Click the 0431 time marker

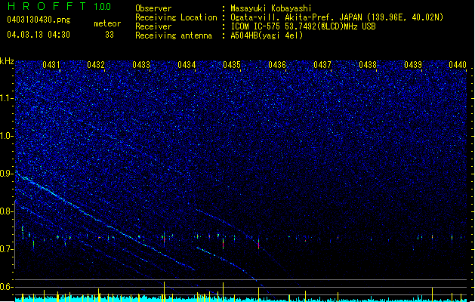coord(51,65)
